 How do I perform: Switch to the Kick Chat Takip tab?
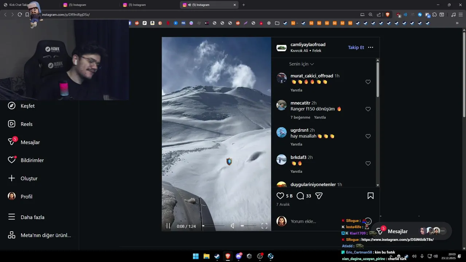pyautogui.click(x=30, y=5)
